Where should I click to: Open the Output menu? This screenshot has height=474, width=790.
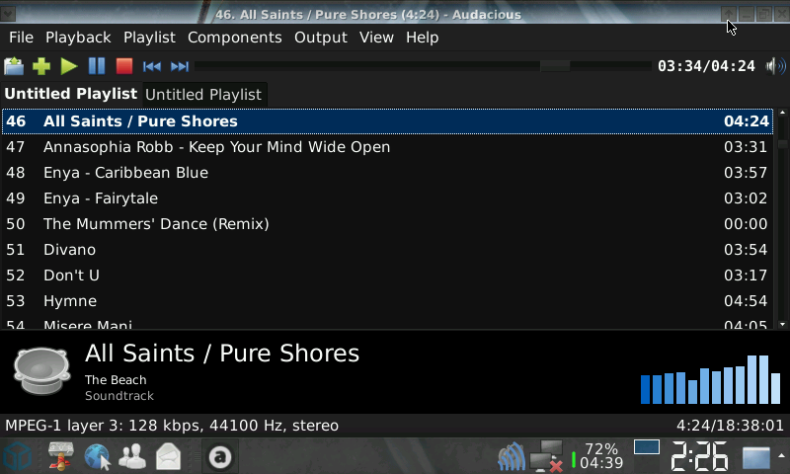click(320, 38)
